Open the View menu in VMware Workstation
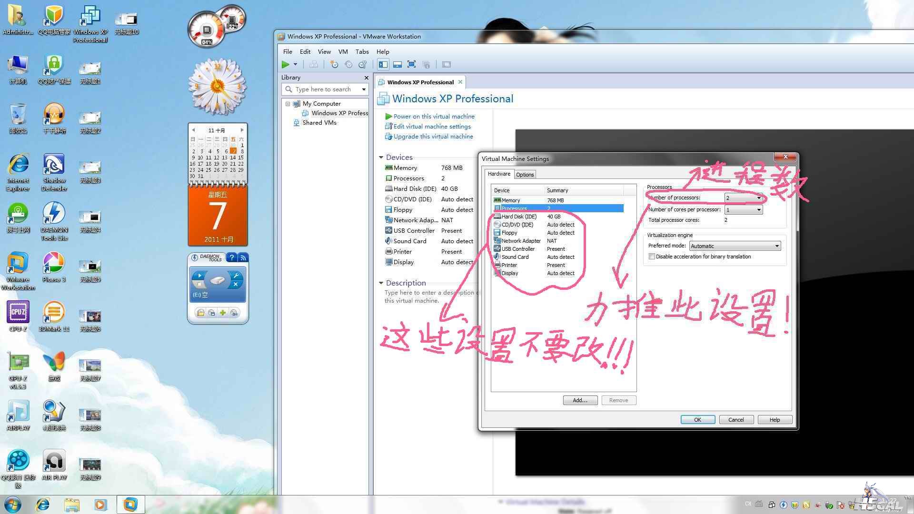 324,51
